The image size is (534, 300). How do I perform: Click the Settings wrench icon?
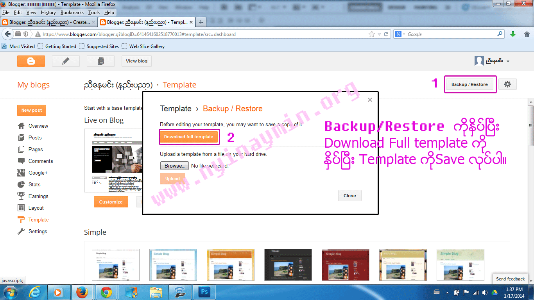[21, 231]
